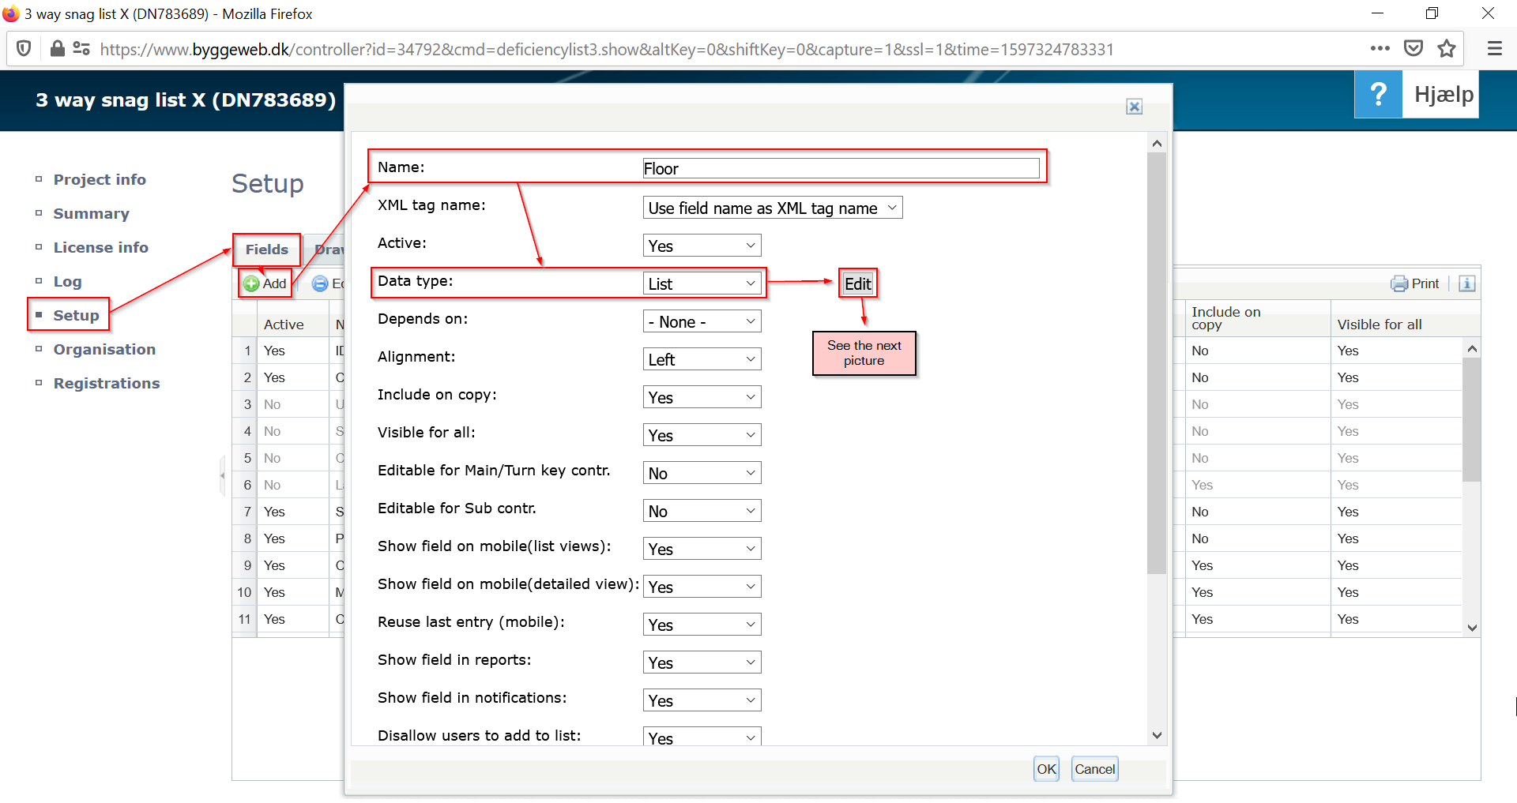
Task: Click Cancel in the field dialog
Action: click(1094, 769)
